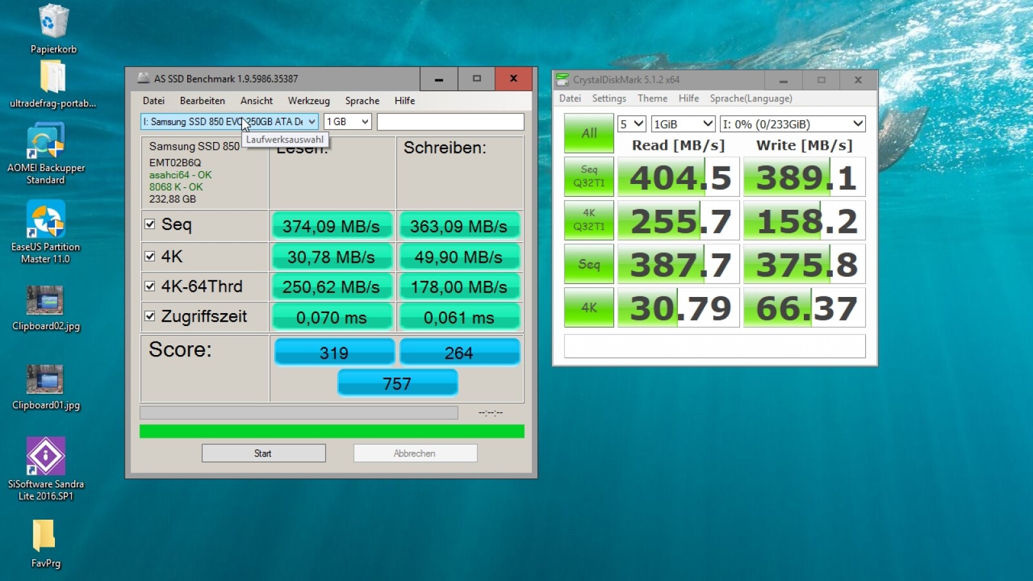Click the Abbrechen button
Screen dimensions: 1033x581
click(415, 453)
